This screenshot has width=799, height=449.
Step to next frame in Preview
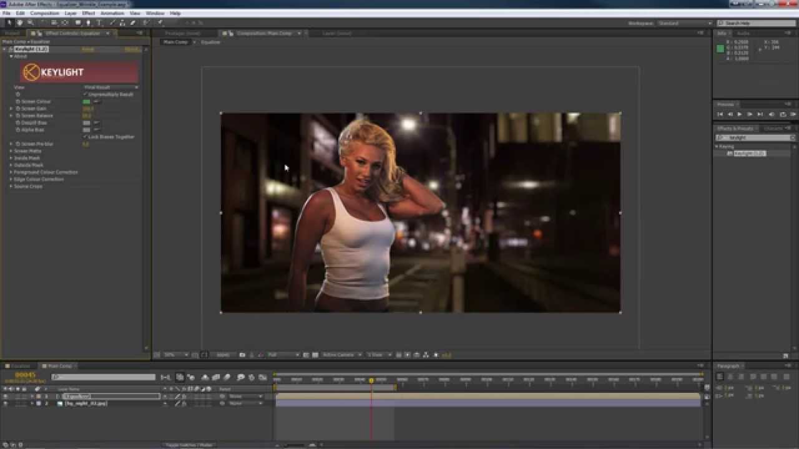pos(750,114)
